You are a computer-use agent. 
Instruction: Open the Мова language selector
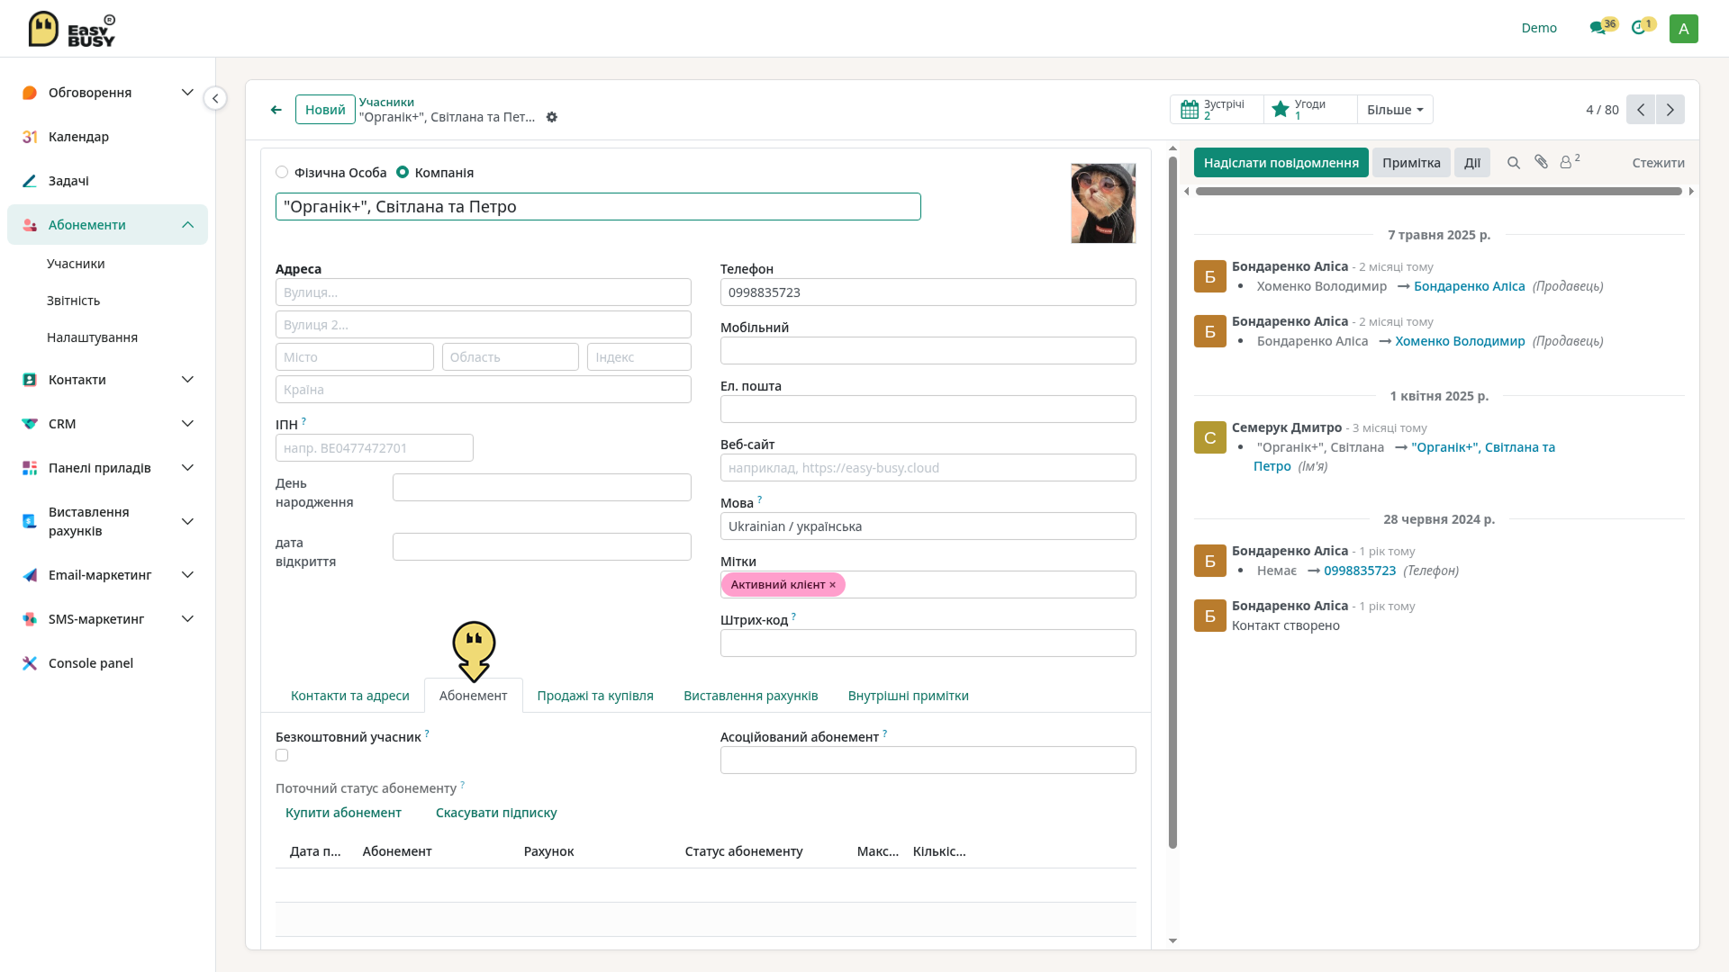[928, 526]
